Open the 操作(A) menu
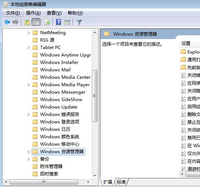The width and height of the screenshot is (200, 187). [33, 13]
